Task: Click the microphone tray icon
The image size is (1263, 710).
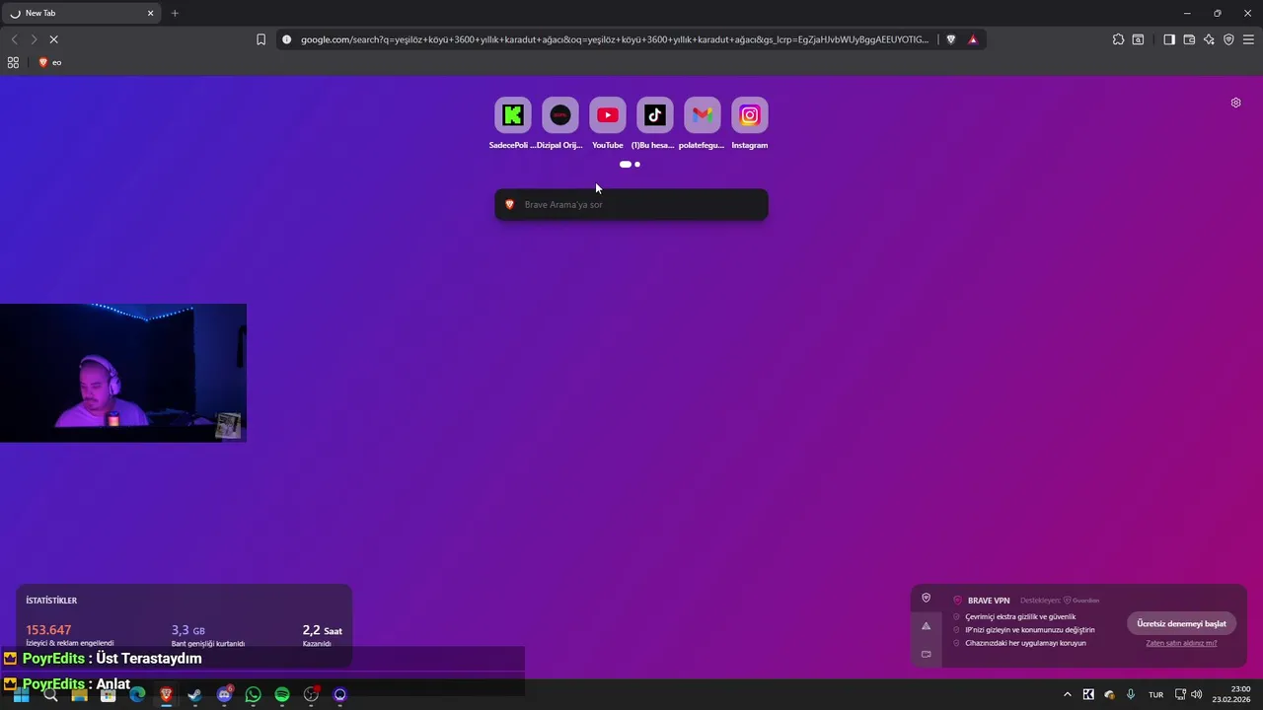Action: pos(1131,694)
